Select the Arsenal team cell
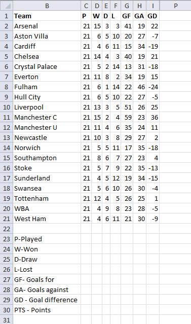 [x=47, y=26]
